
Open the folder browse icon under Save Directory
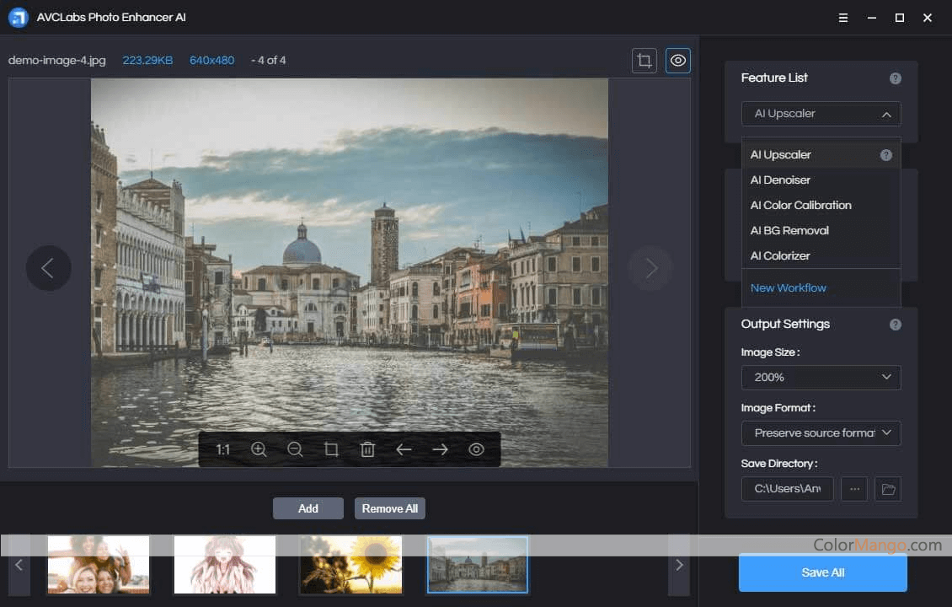click(888, 488)
